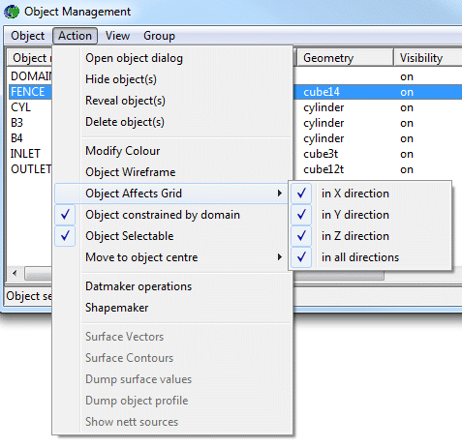Viewport: 462px width, 448px height.
Task: Click Modify Colour option
Action: coord(173,151)
